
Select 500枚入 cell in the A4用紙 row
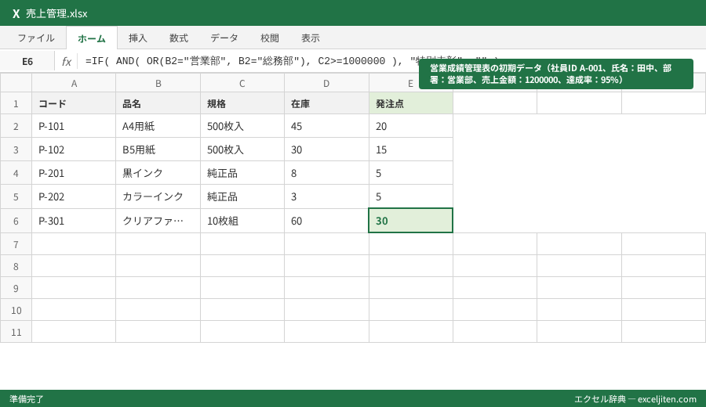click(x=242, y=126)
